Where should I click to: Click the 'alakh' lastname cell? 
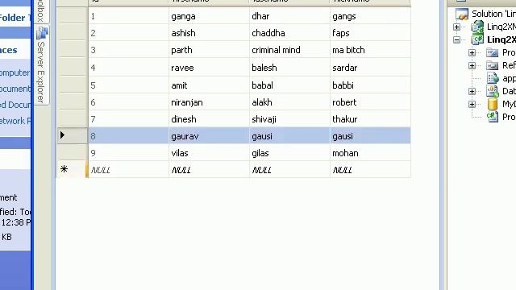coord(289,102)
